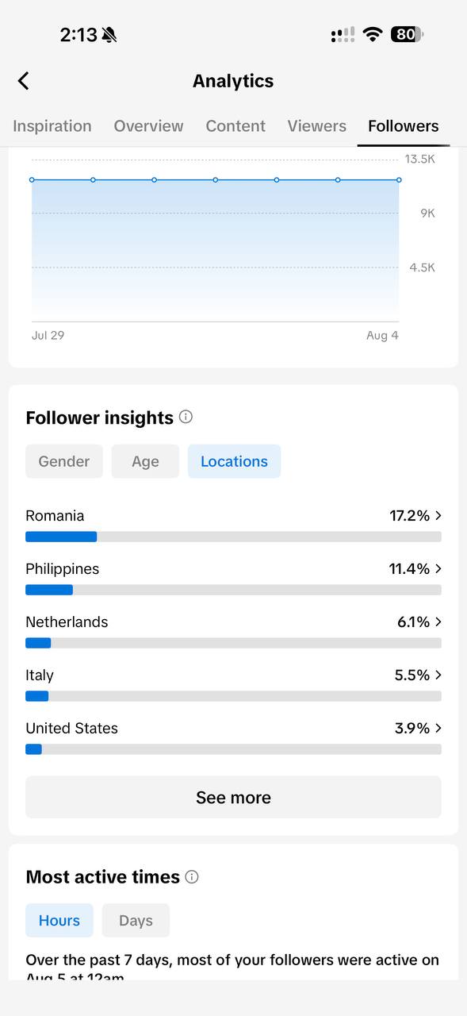Tap the silent mode bell icon

coord(109,35)
